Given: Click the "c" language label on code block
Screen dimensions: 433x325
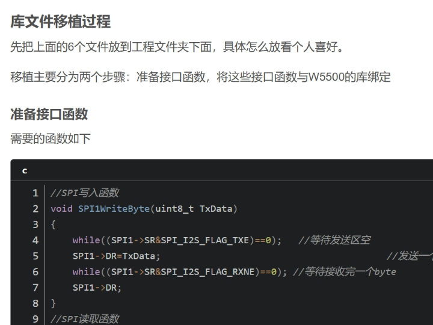Looking at the screenshot, I should pos(25,170).
